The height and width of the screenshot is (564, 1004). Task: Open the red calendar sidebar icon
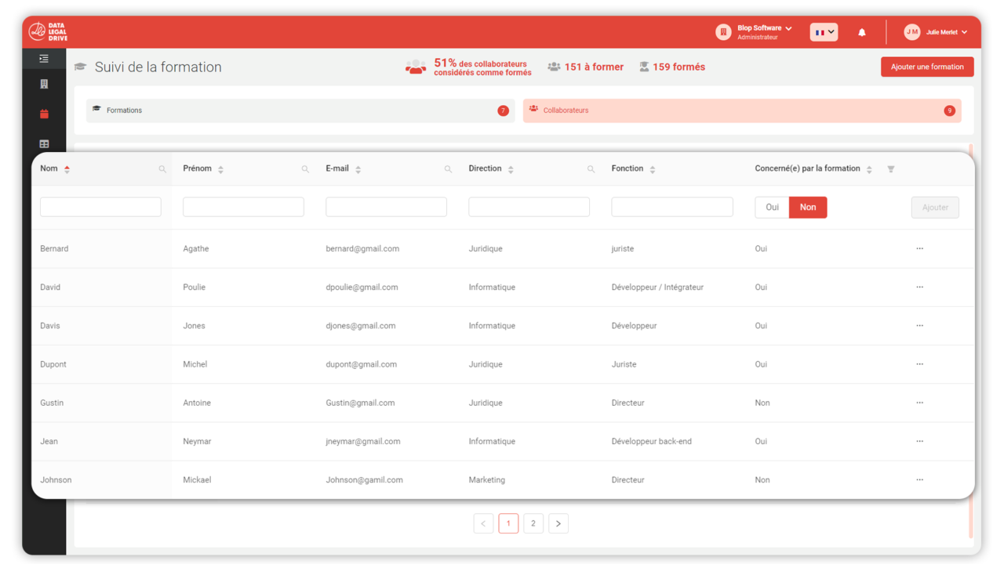[44, 114]
